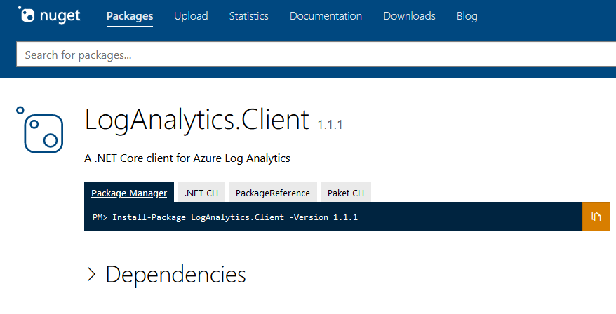Image resolution: width=616 pixels, height=314 pixels.
Task: Switch to the .NET CLI tab
Action: (201, 193)
